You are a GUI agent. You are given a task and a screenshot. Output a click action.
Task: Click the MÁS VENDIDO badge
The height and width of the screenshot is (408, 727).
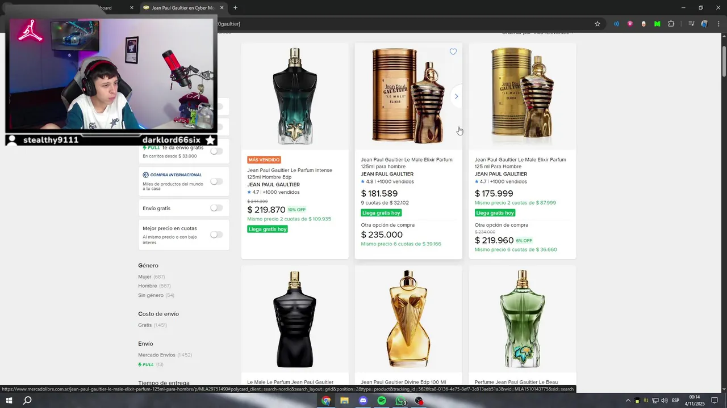[x=264, y=160]
